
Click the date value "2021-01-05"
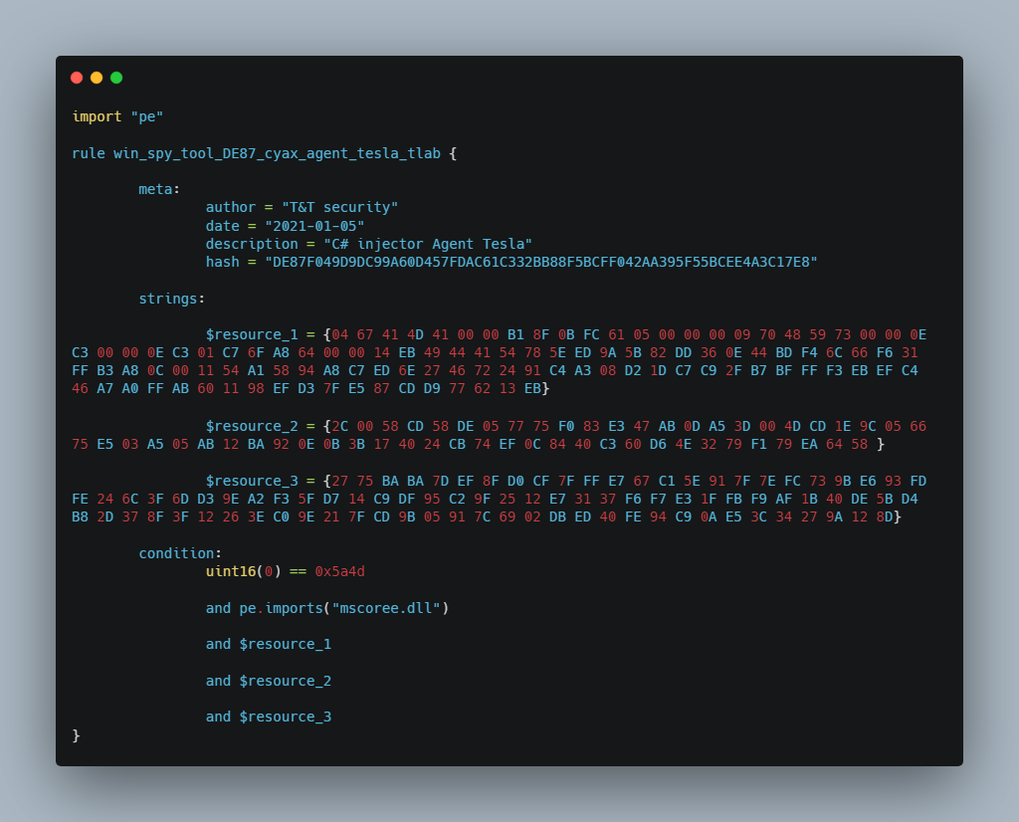tap(314, 226)
